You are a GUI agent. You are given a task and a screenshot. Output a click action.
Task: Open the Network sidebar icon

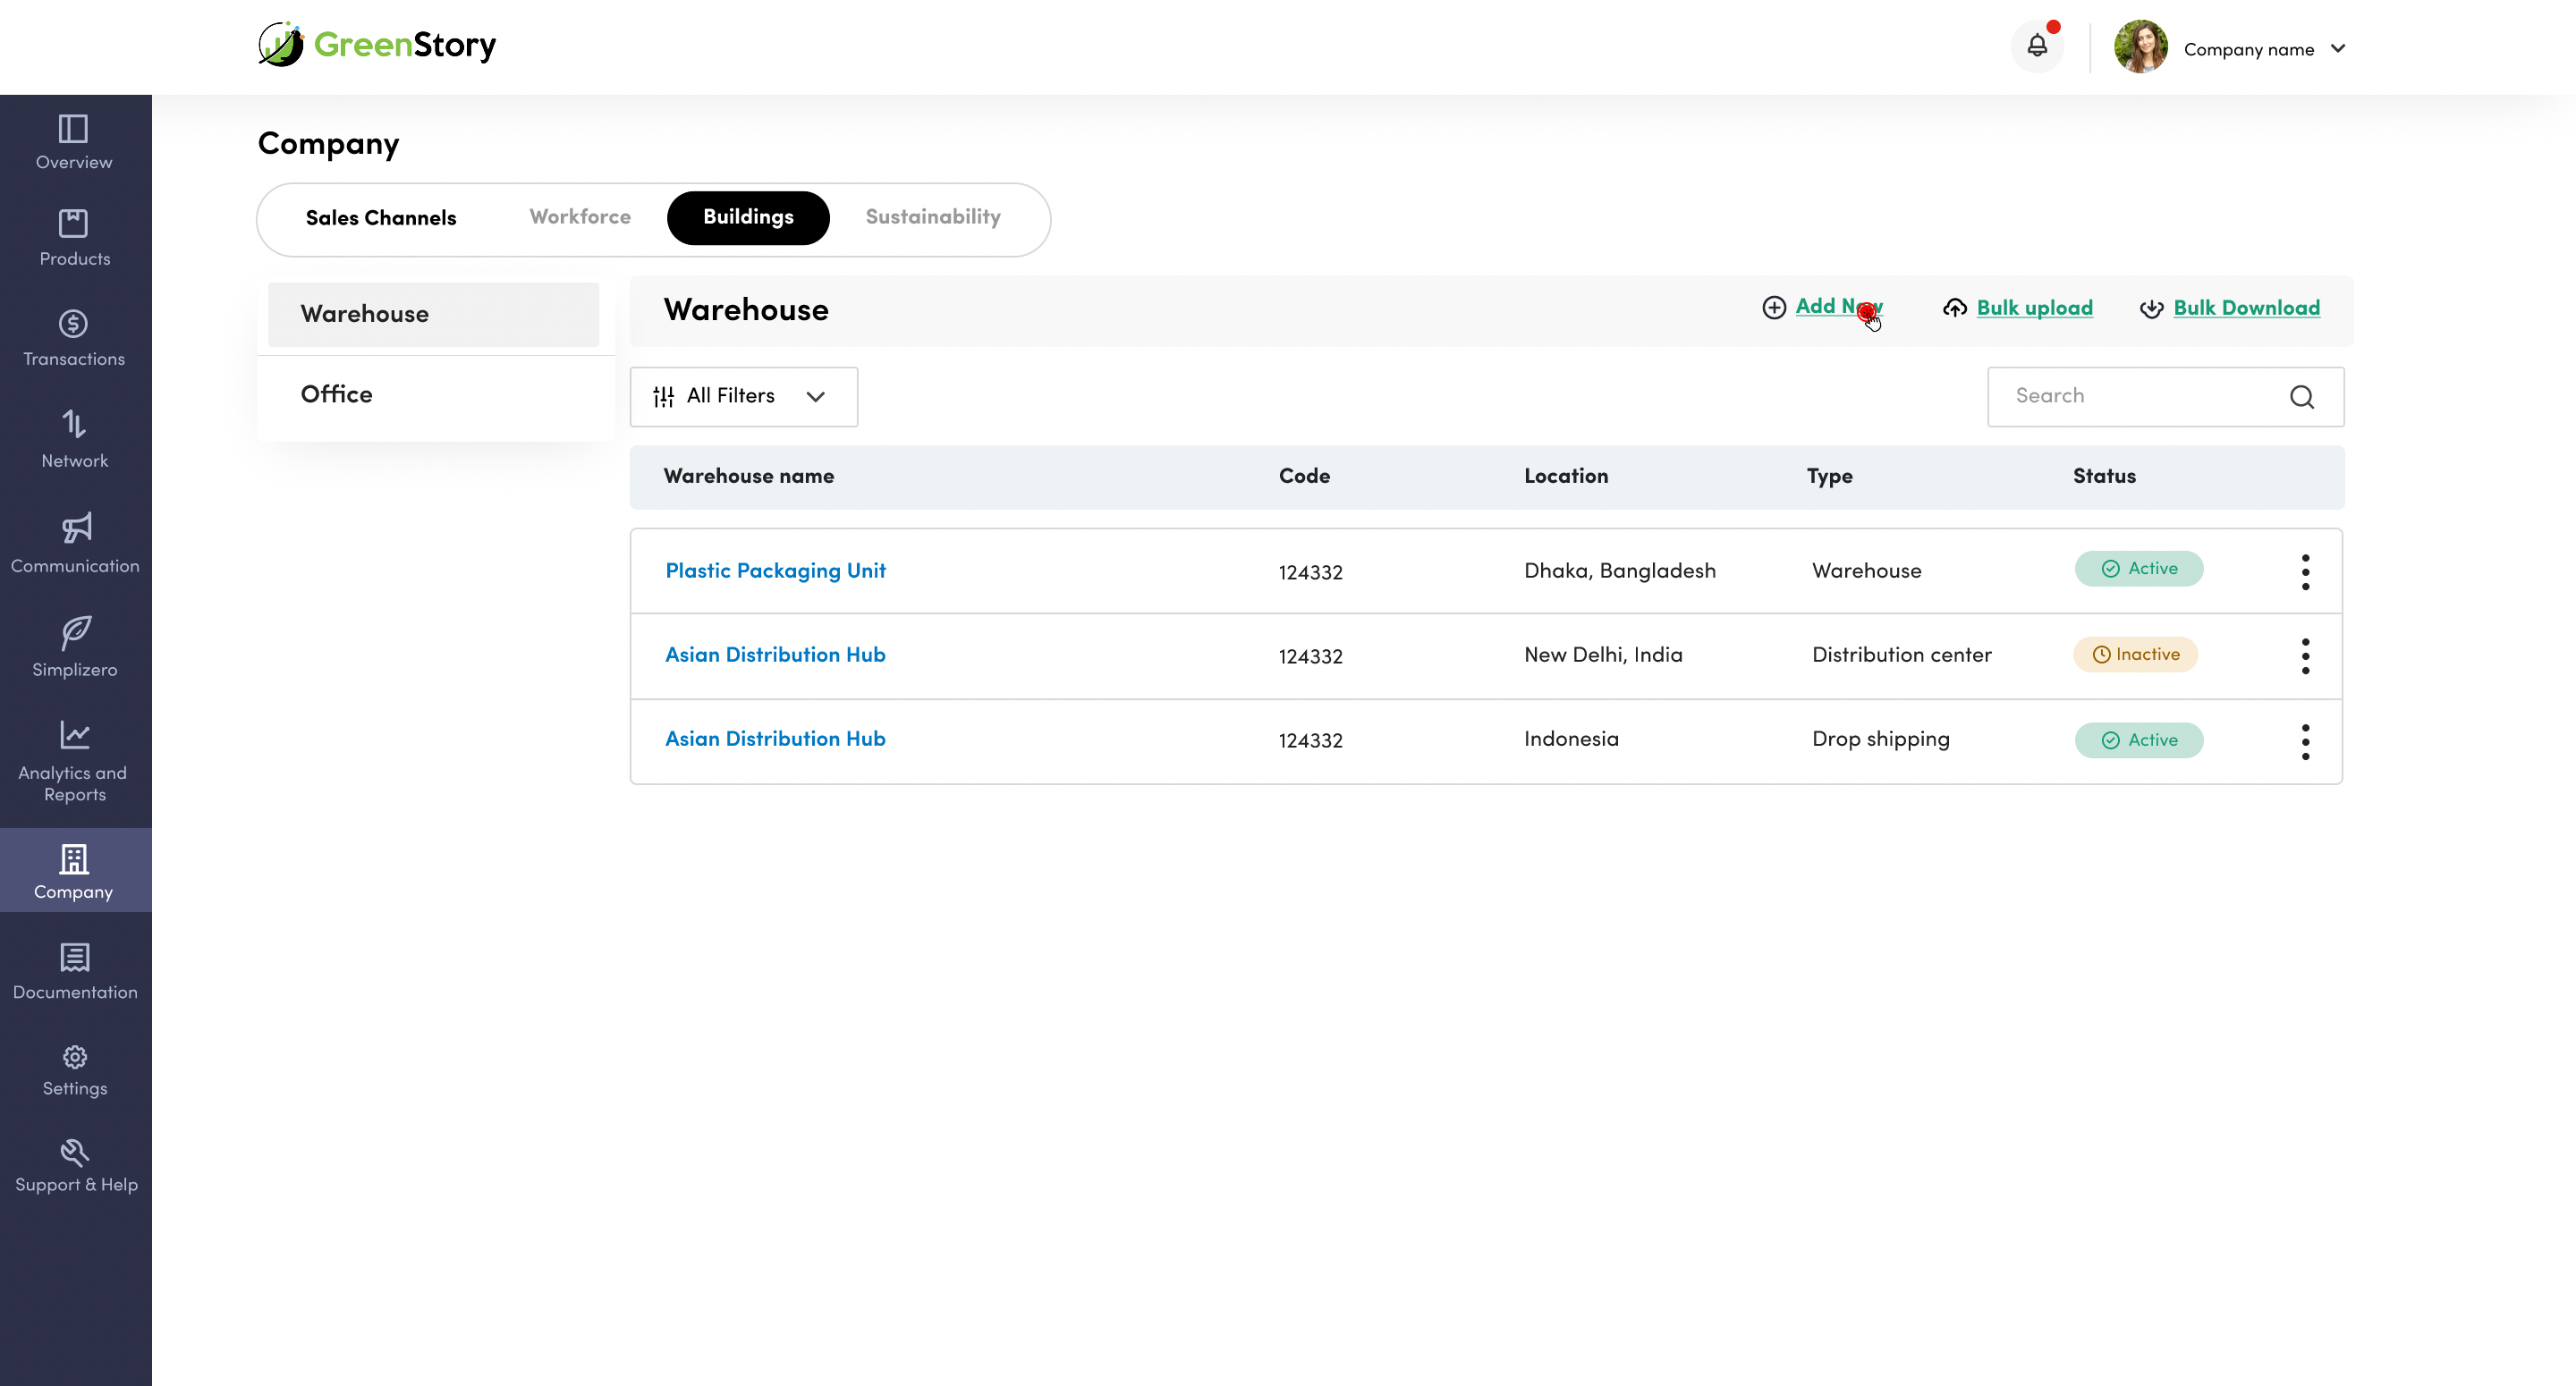pyautogui.click(x=74, y=425)
